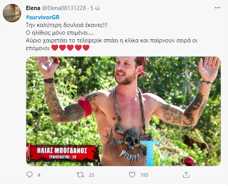Click the like count 195
The width and height of the screenshot is (228, 186).
click(x=144, y=175)
